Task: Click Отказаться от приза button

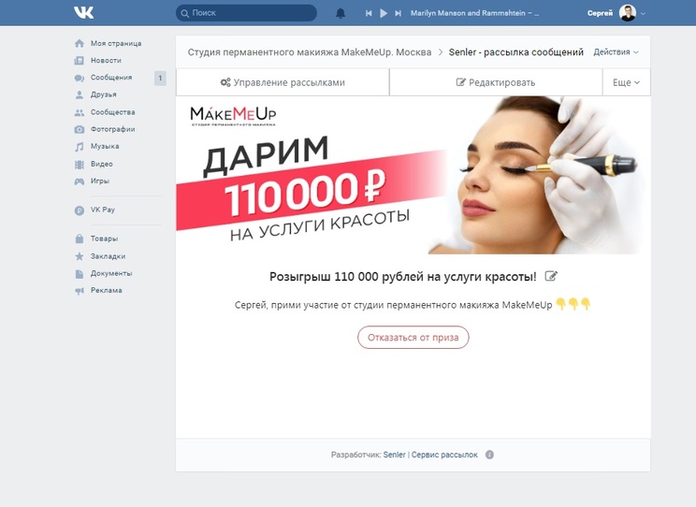Action: [413, 338]
